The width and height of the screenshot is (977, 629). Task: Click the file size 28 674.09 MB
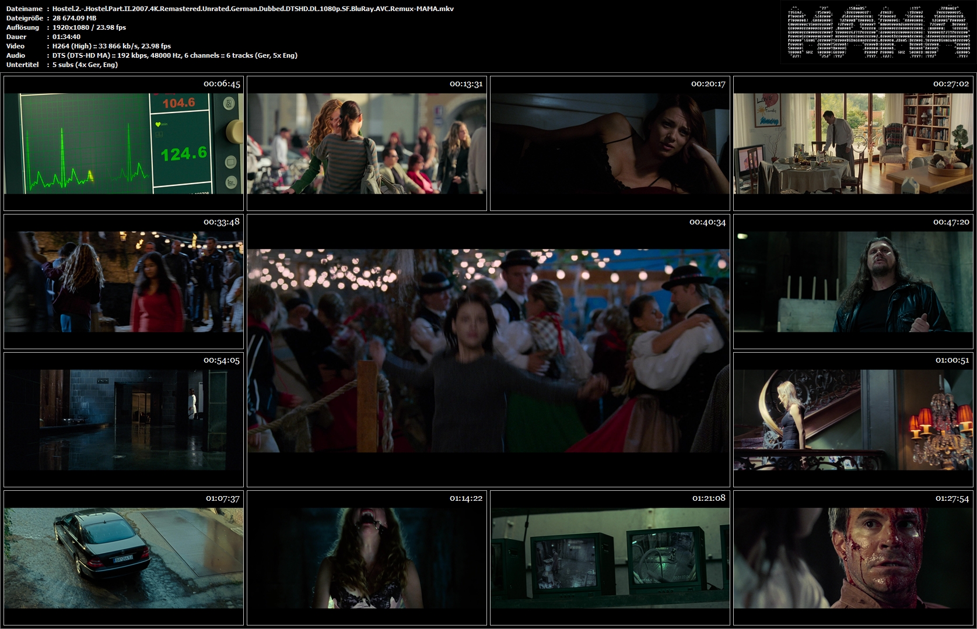tap(75, 18)
